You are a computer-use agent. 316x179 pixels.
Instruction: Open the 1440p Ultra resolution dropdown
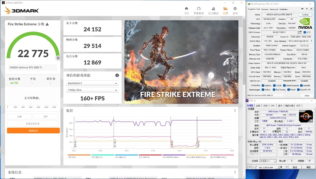(92, 90)
